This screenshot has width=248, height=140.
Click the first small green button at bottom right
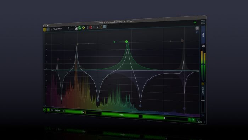[190, 120]
